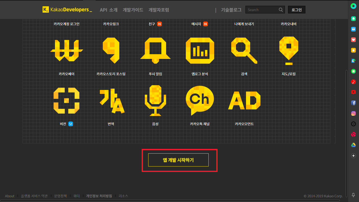
Task: Open the API 소개 menu
Action: pos(109,10)
